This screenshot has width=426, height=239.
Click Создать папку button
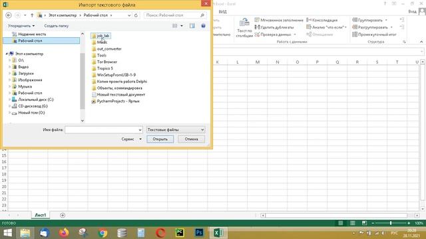pyautogui.click(x=56, y=26)
